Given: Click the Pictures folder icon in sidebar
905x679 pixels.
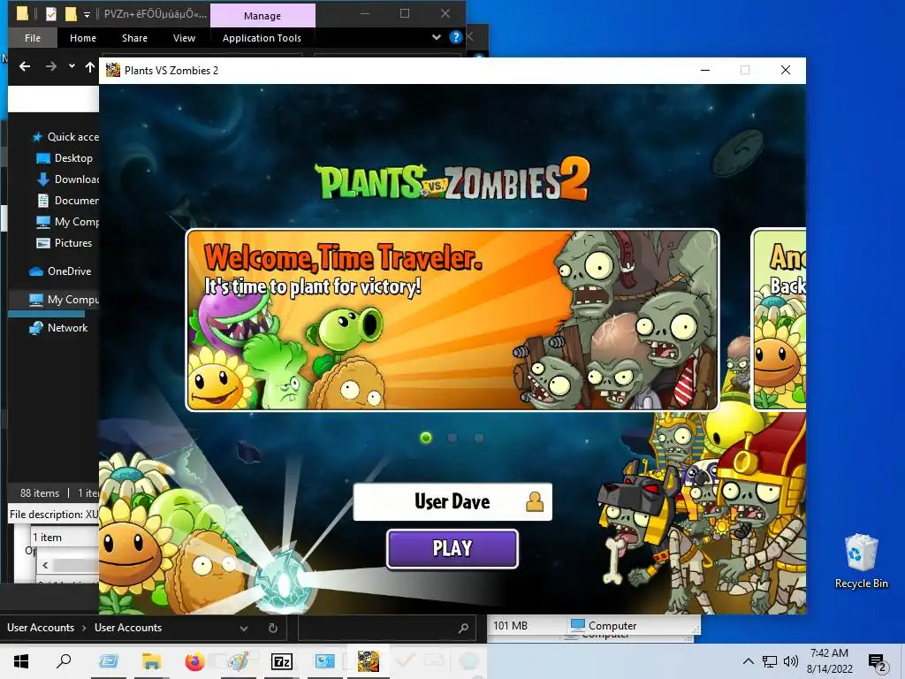Looking at the screenshot, I should click(43, 243).
